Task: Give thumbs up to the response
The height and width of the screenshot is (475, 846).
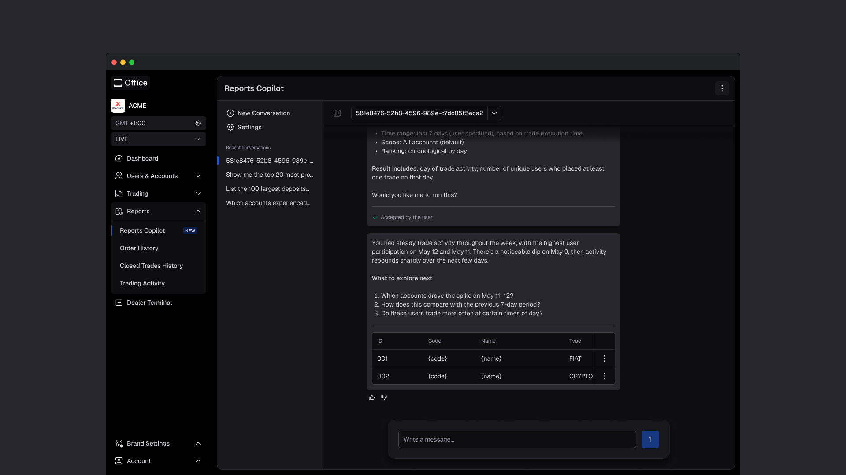Action: pos(372,397)
